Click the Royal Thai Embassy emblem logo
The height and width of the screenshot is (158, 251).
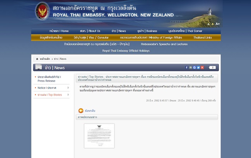(x=42, y=12)
